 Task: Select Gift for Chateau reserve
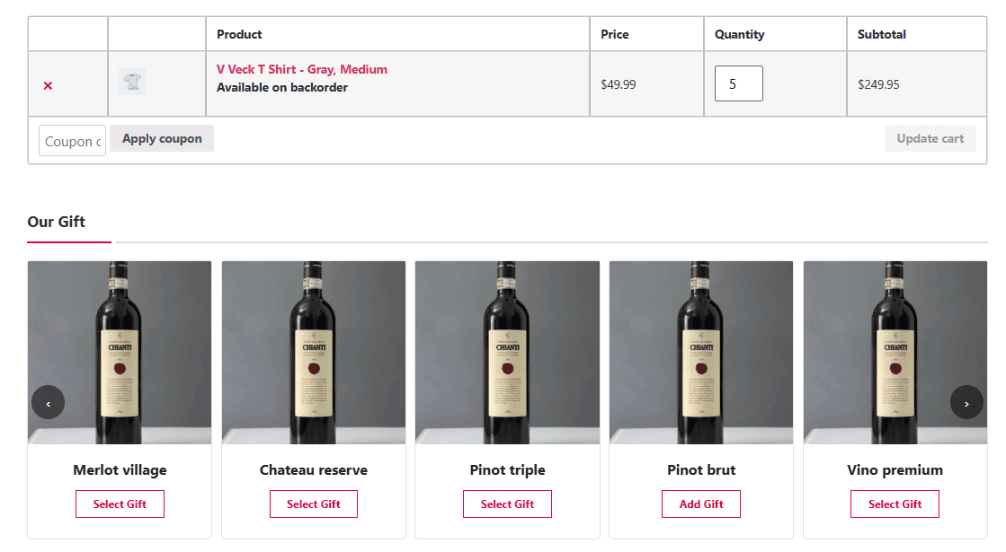[x=314, y=504]
